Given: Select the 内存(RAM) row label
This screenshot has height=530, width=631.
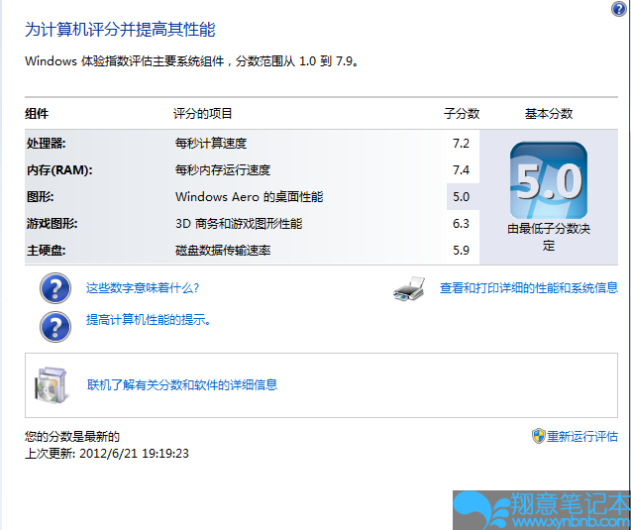Looking at the screenshot, I should tap(59, 170).
